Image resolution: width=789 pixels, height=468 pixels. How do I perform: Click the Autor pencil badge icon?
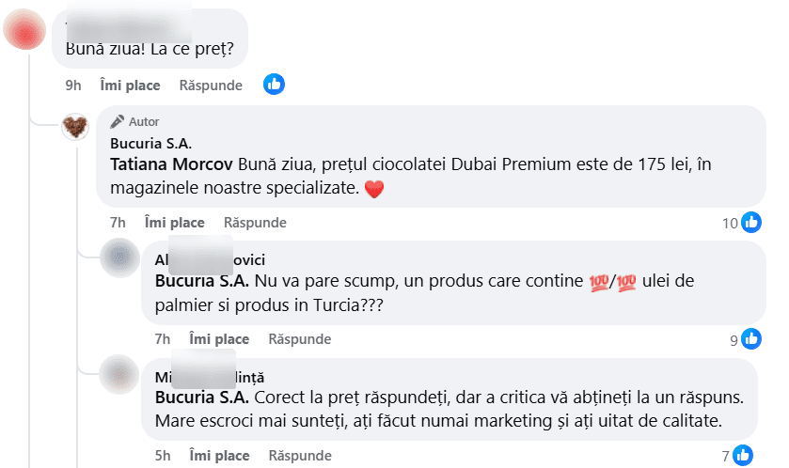click(x=118, y=121)
